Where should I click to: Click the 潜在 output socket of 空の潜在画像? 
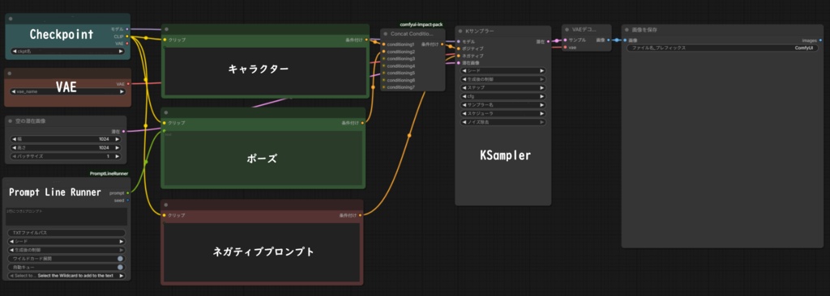[x=124, y=131]
